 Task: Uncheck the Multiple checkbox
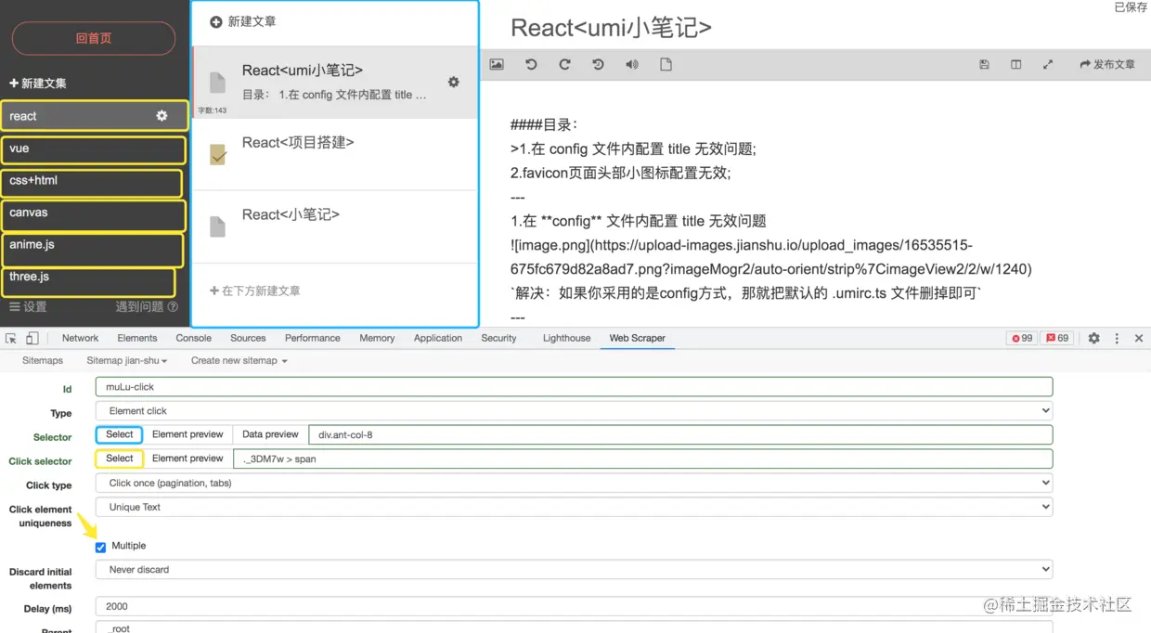pos(100,547)
